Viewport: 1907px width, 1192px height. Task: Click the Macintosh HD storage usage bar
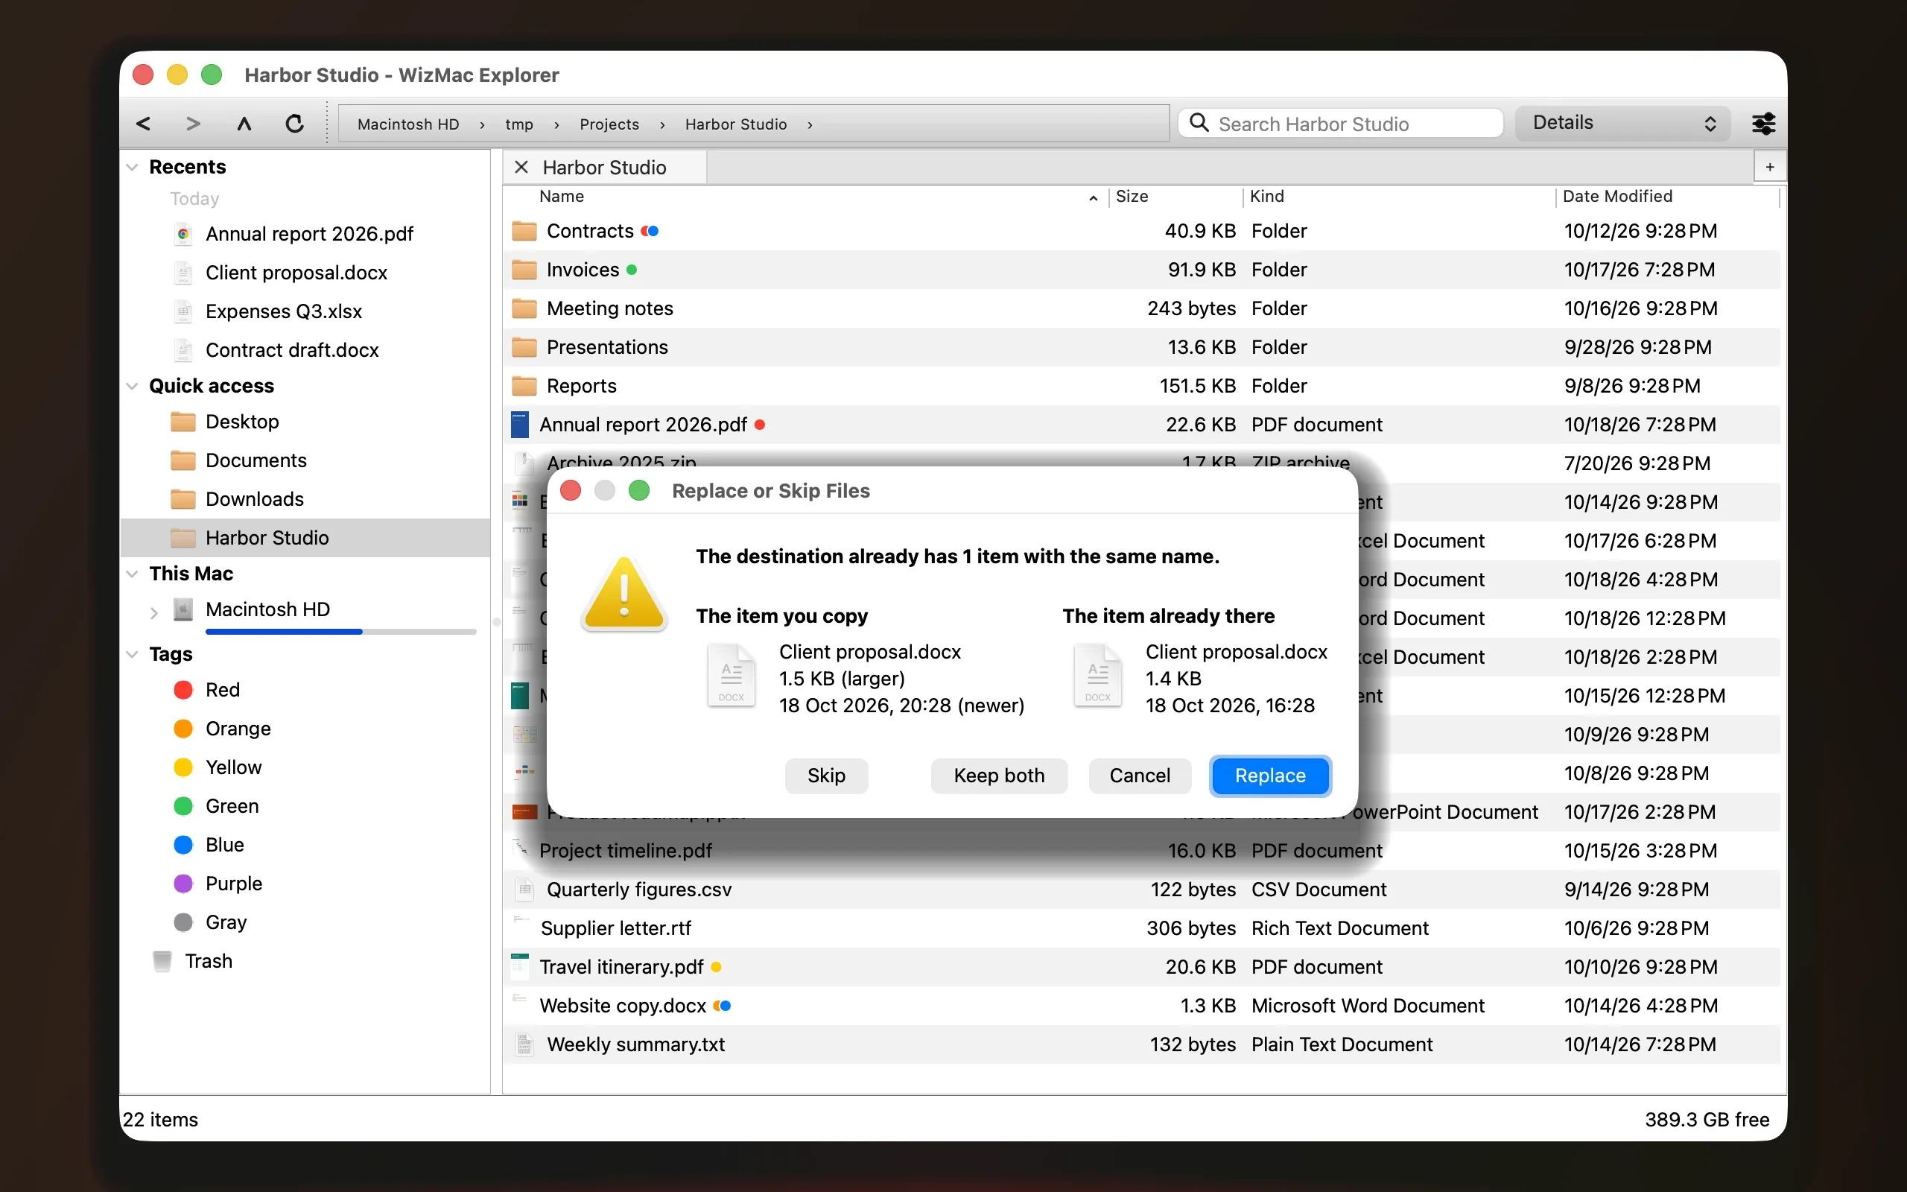(x=340, y=632)
